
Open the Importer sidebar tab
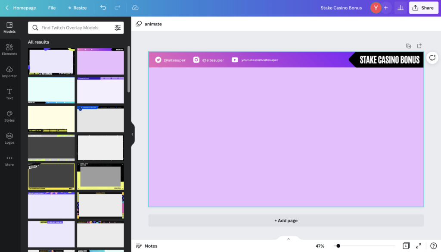(x=9, y=72)
